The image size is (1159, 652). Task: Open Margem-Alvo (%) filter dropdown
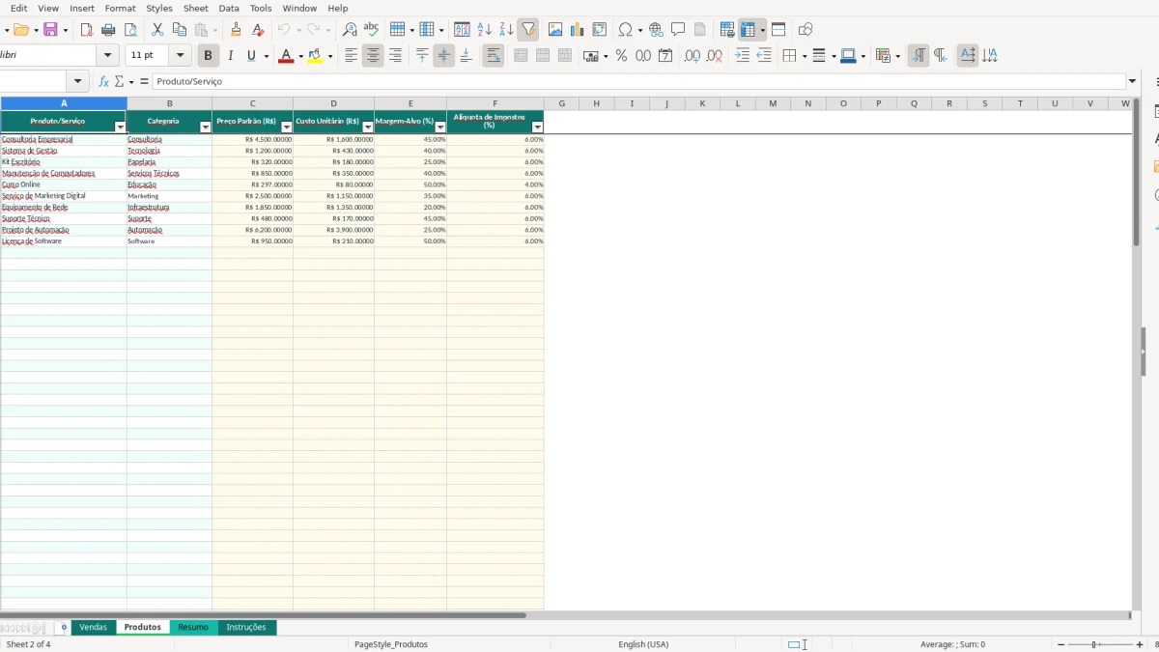coord(439,128)
